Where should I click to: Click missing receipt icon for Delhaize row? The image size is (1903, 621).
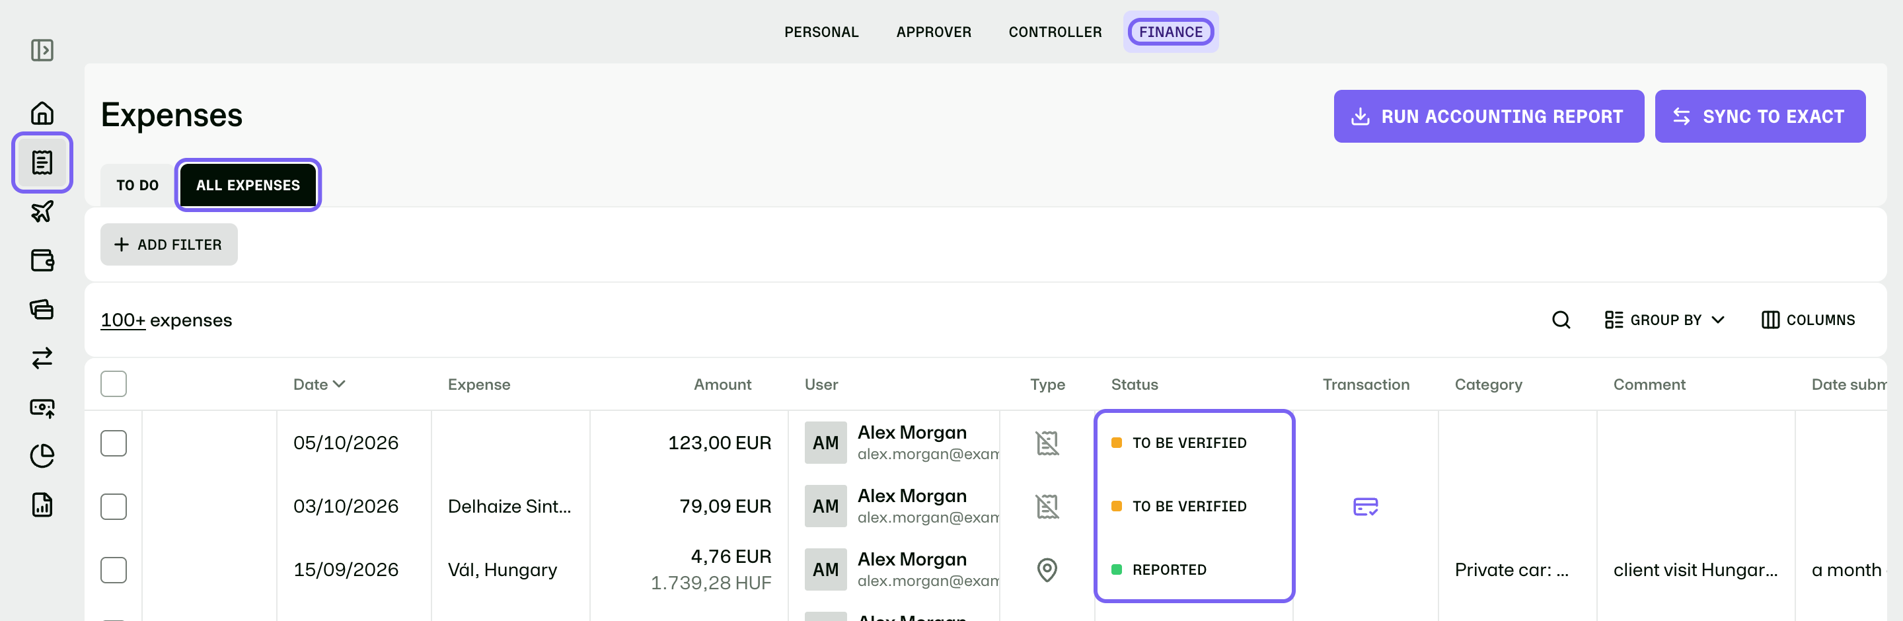pos(1047,507)
